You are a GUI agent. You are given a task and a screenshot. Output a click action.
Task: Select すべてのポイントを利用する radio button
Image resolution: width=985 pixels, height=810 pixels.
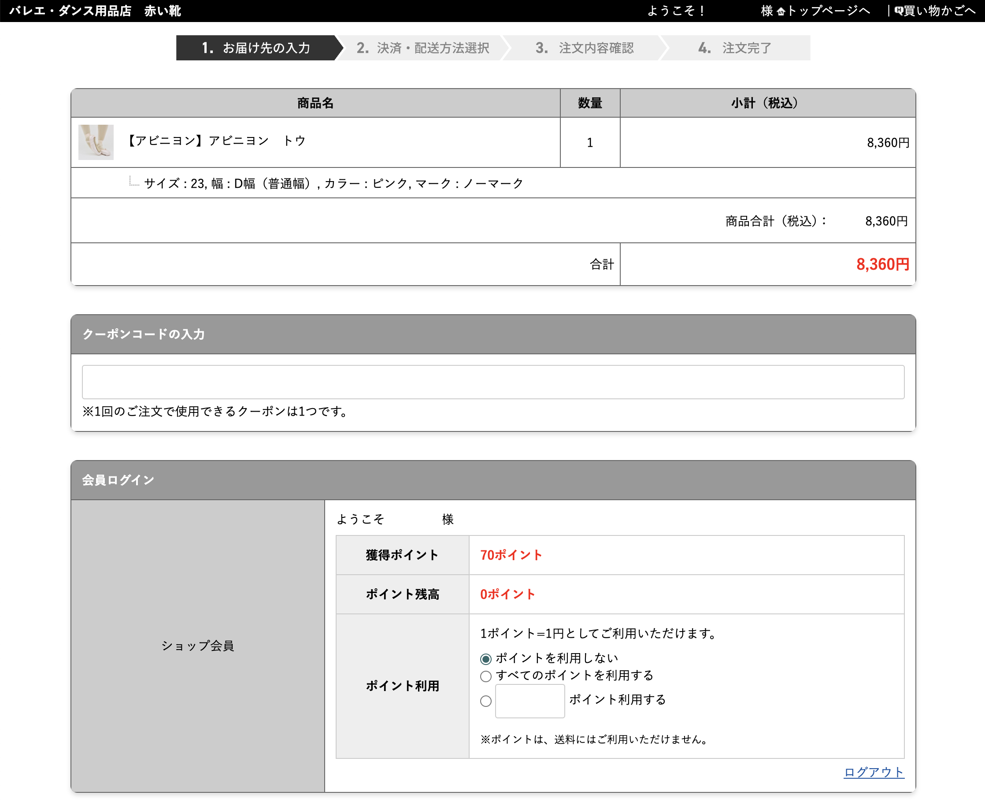(x=485, y=676)
